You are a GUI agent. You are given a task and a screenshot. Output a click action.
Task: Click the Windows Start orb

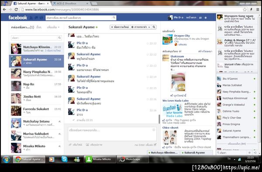point(7,159)
